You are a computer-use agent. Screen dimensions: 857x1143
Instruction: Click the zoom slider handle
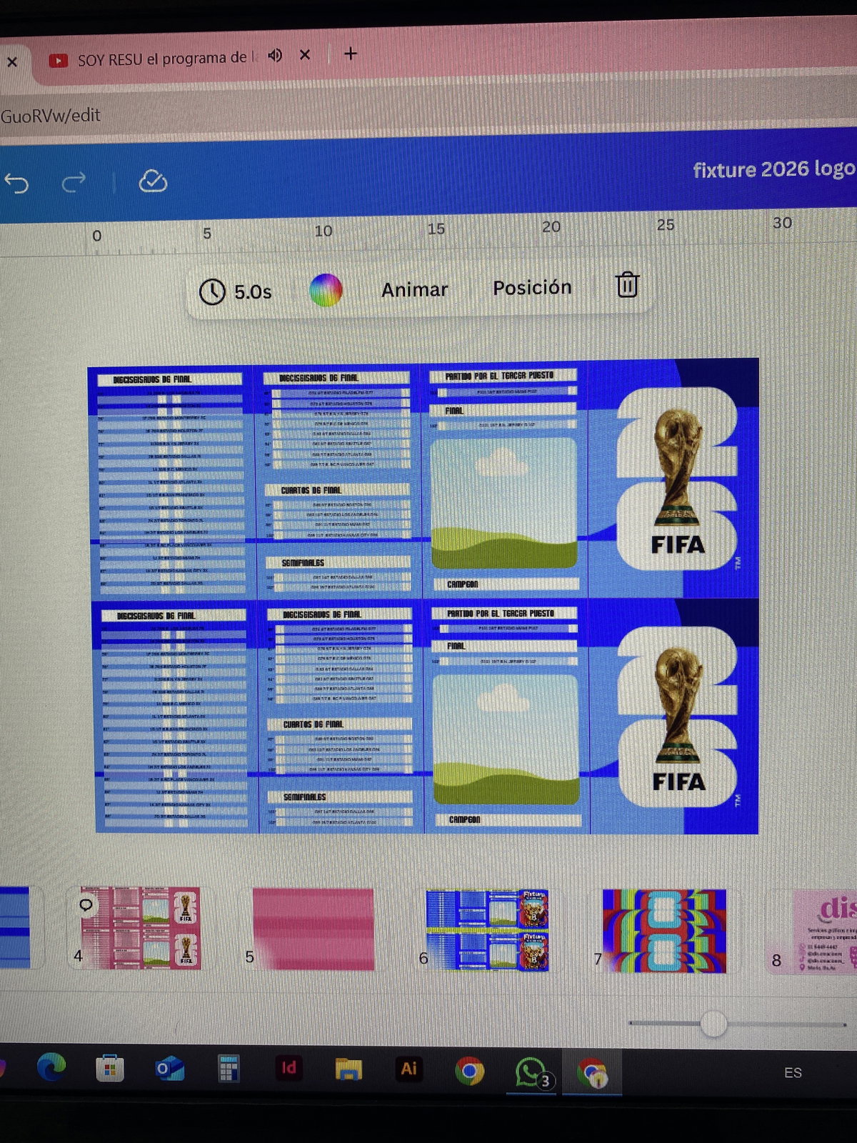click(713, 1024)
